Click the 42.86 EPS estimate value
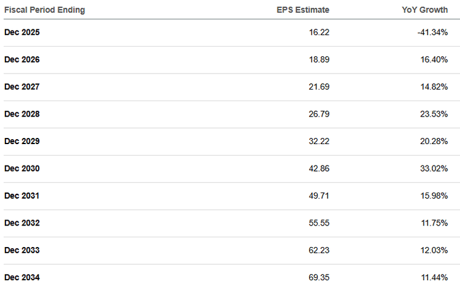Screen dimensions: 460x290 [319, 169]
